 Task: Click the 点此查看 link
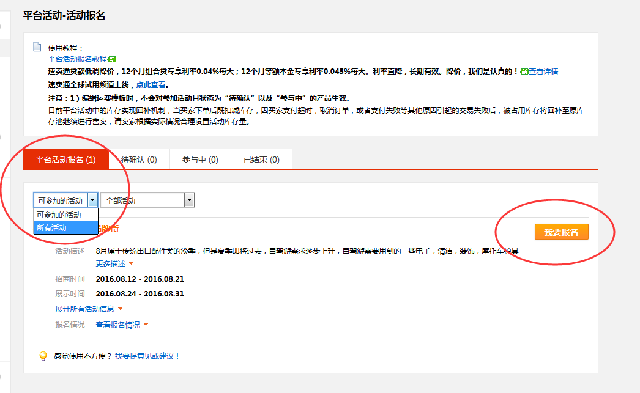151,85
